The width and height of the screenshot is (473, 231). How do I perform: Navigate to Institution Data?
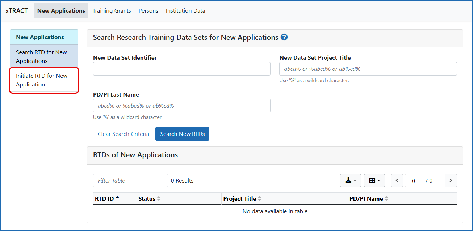coord(185,10)
